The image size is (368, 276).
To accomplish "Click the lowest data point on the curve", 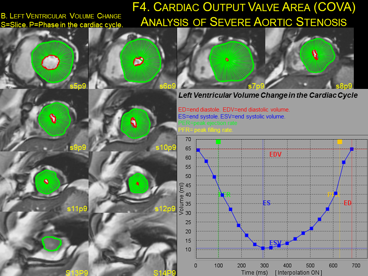I will click(x=262, y=248).
